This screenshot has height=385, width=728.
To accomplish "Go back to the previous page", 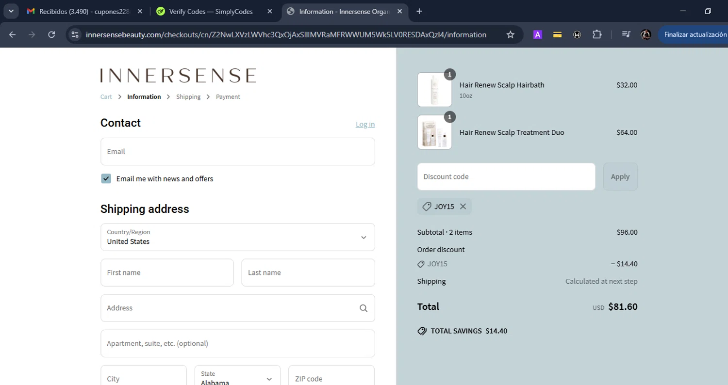I will coord(12,34).
